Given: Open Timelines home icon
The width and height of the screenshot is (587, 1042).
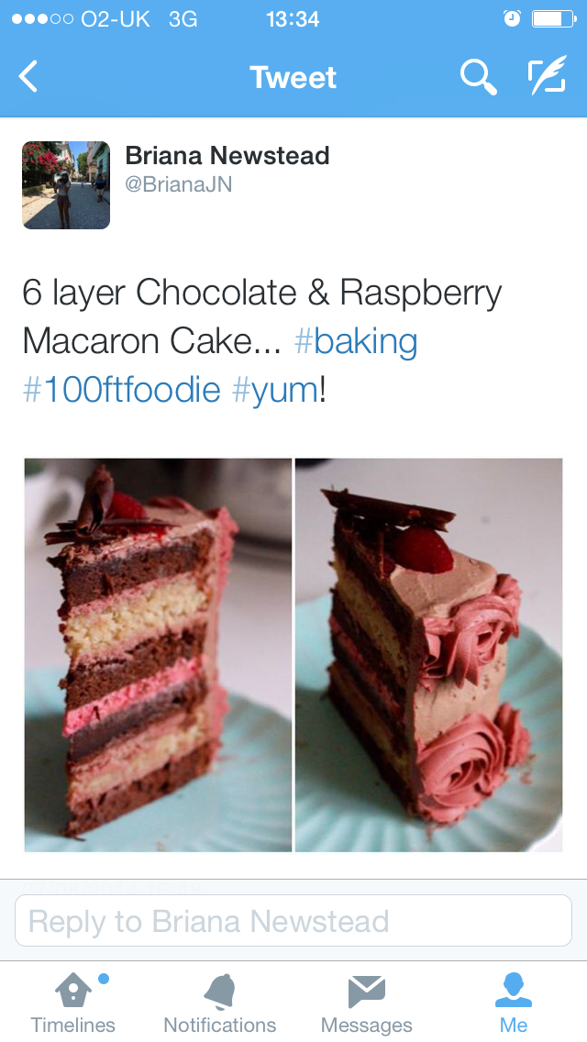Looking at the screenshot, I should [73, 991].
